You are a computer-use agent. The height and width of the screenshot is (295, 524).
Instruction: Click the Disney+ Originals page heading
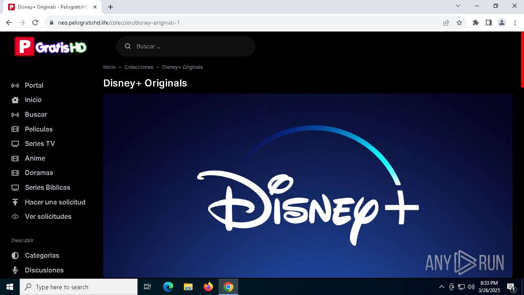145,83
